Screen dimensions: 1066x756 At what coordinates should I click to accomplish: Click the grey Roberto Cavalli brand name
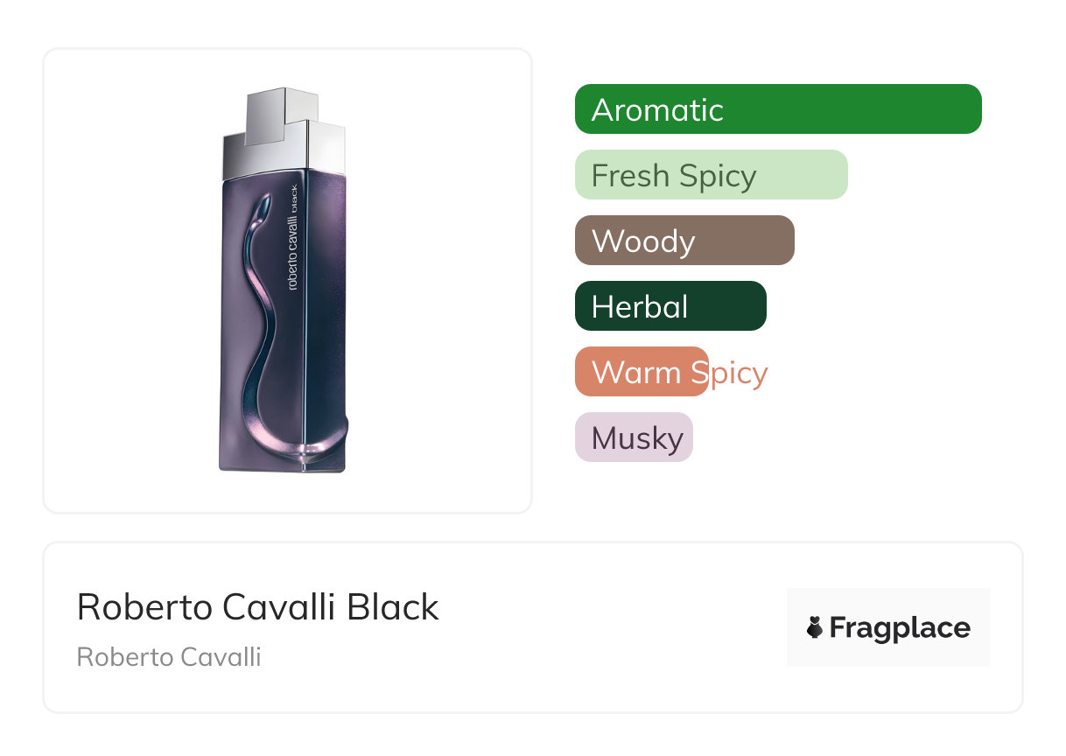(x=169, y=657)
